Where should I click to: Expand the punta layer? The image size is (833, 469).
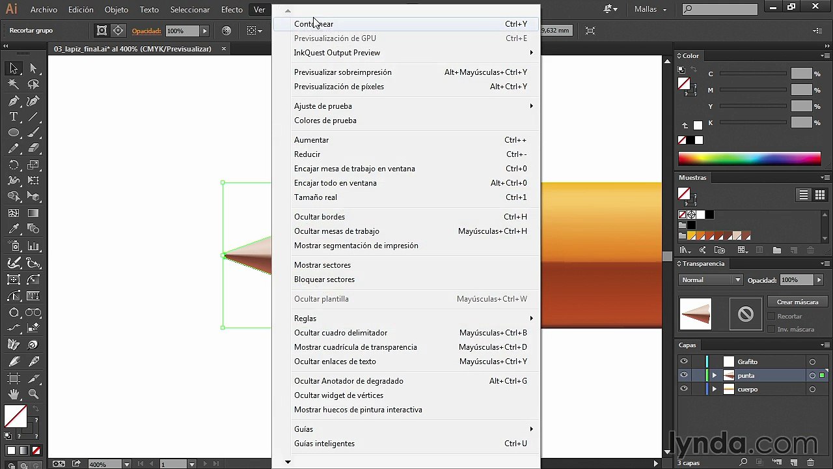tap(715, 375)
